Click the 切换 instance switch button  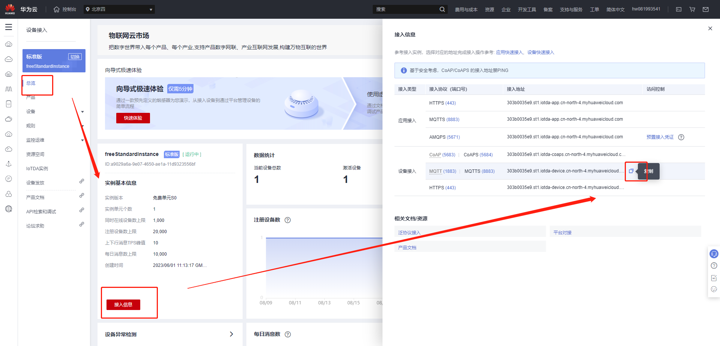pos(75,57)
